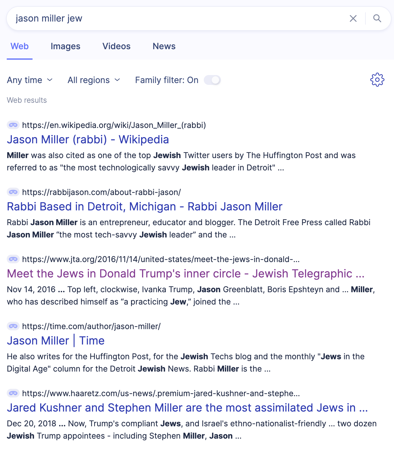This screenshot has height=454, width=394.
Task: Go to the News tab
Action: [x=164, y=46]
